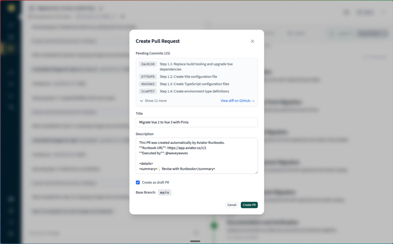Click the Create PR button
Viewport: 393px width, 244px height.
249,205
